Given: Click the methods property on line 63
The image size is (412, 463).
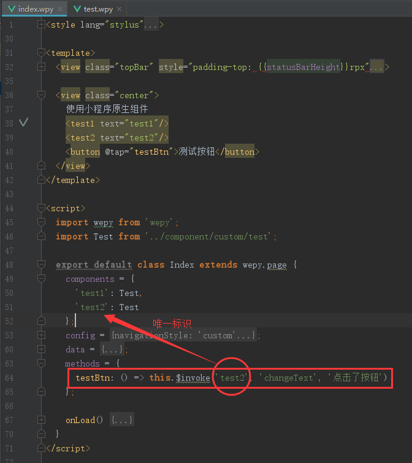Looking at the screenshot, I should coord(82,364).
